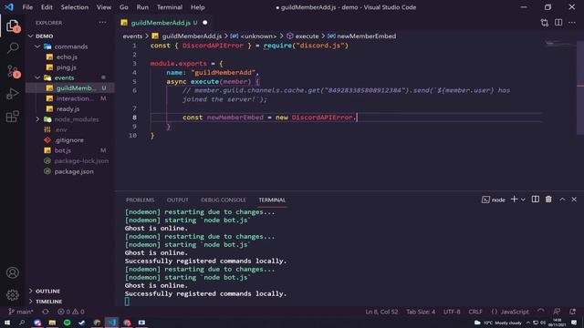Open the notifications bell in status bar
Image resolution: width=584 pixels, height=328 pixels.
pos(572,312)
